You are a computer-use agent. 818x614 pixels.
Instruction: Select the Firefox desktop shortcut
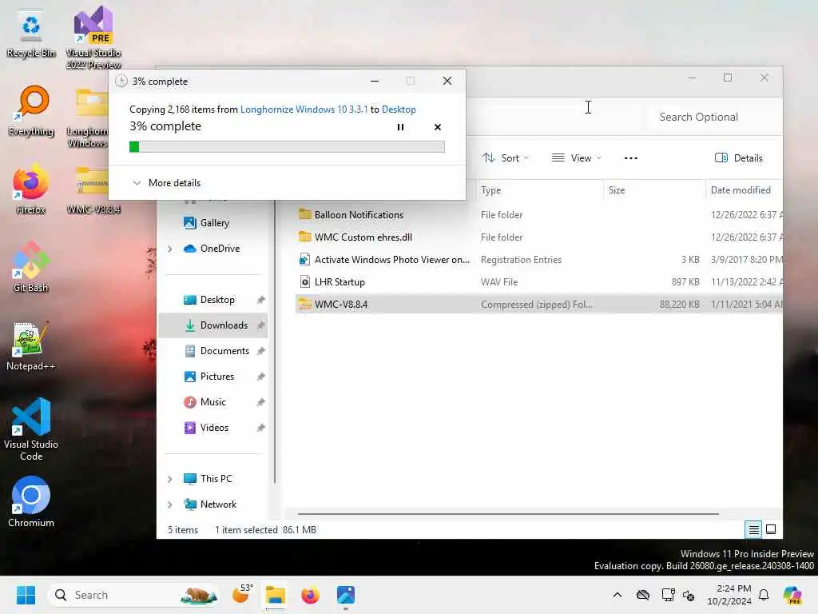coord(31,189)
